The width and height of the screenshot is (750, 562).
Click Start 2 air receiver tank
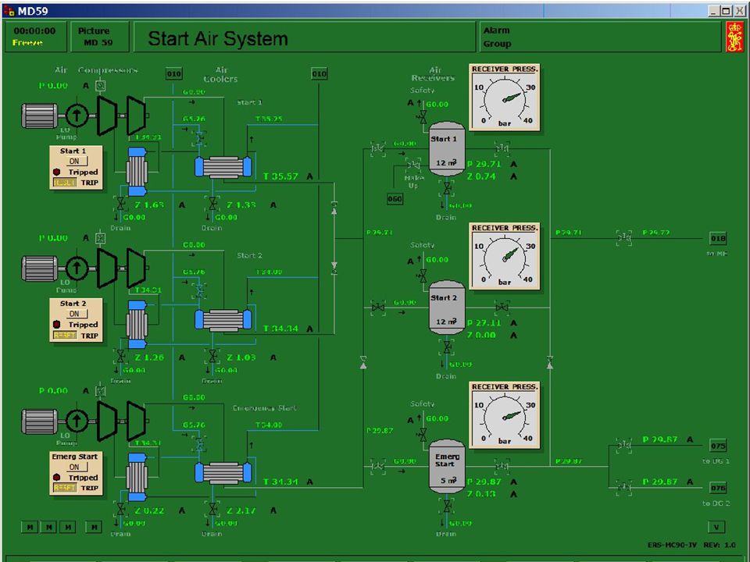tap(446, 308)
